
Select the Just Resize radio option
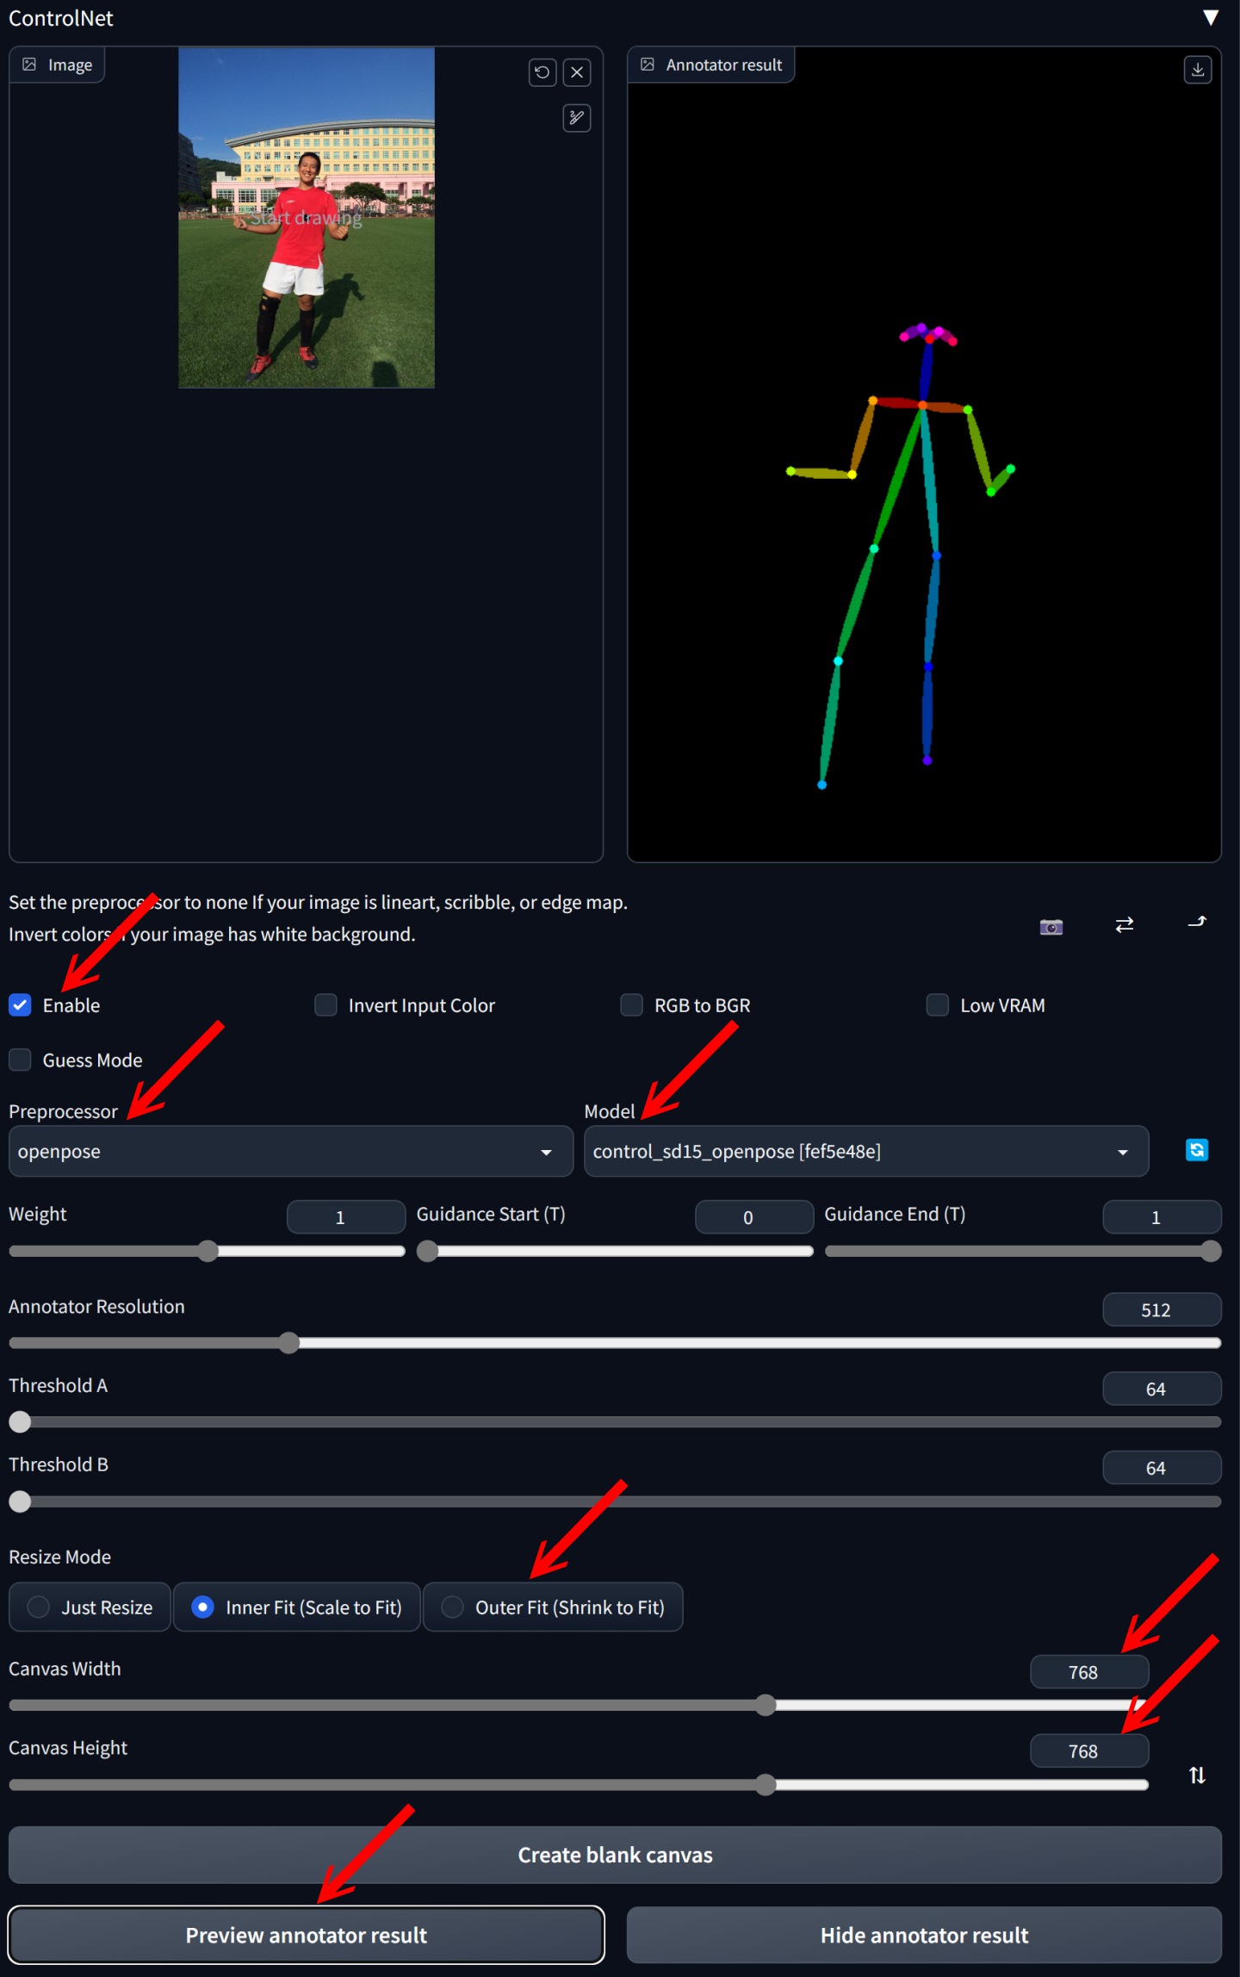tap(39, 1607)
